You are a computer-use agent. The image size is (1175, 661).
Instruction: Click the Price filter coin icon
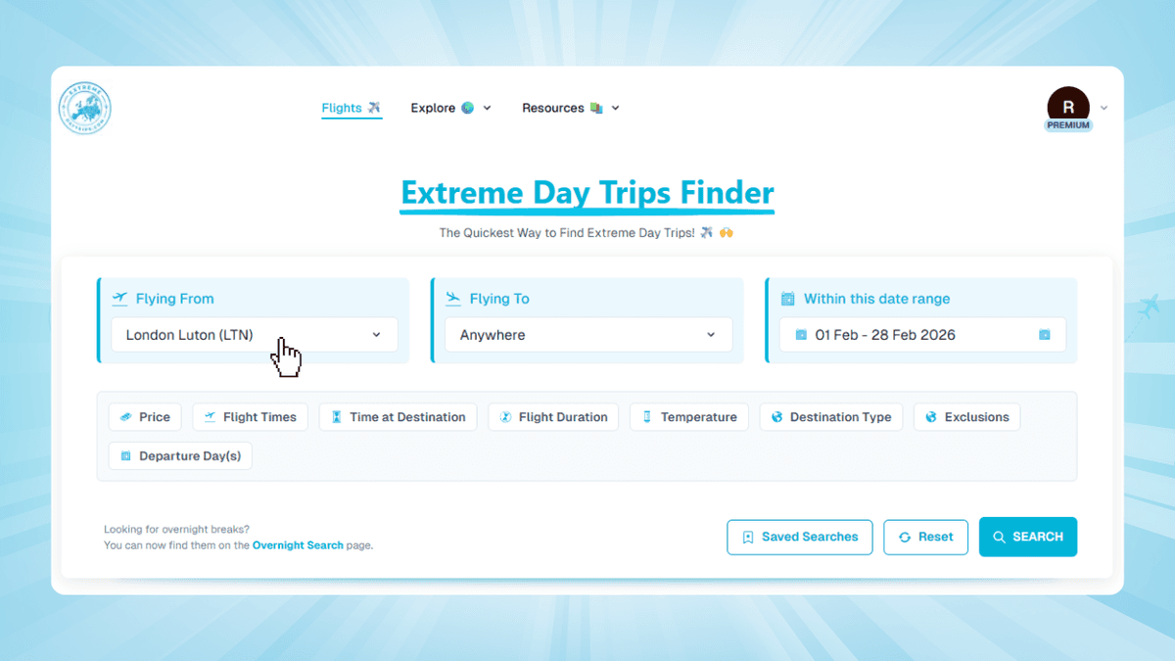tap(126, 416)
